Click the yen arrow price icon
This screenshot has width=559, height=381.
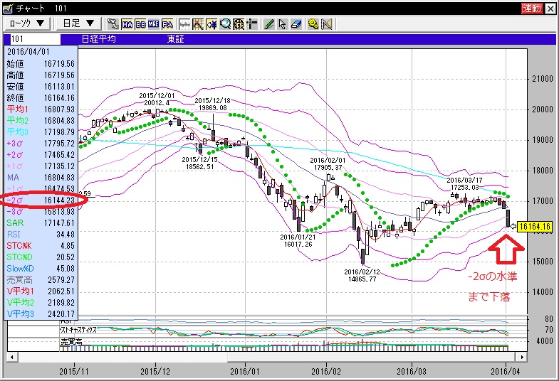pyautogui.click(x=211, y=24)
